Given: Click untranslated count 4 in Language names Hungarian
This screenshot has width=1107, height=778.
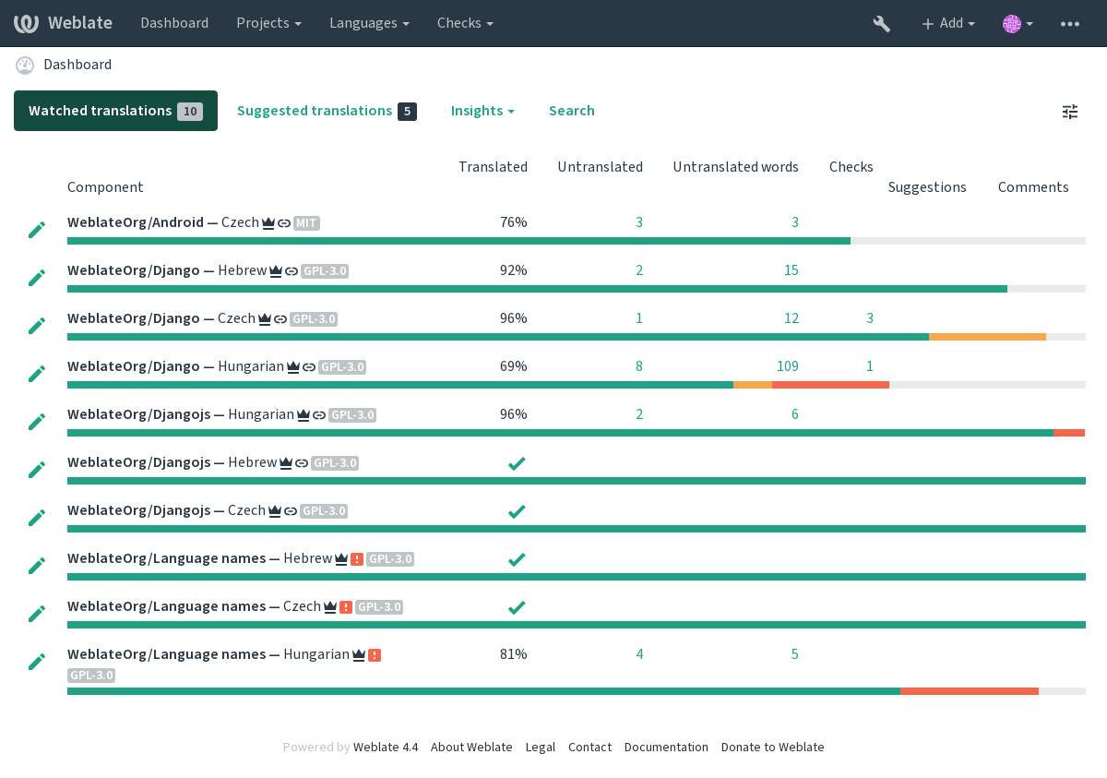Looking at the screenshot, I should point(639,654).
